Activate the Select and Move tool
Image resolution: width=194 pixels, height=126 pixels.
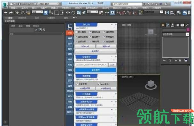tap(68, 13)
